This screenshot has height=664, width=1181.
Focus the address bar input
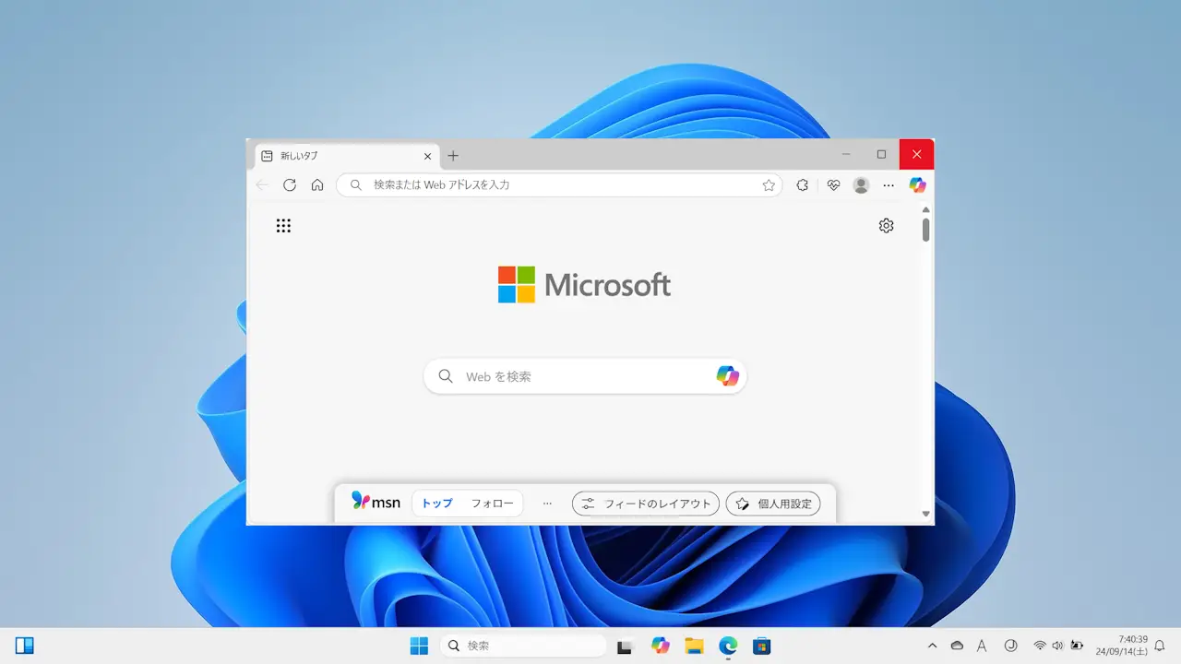[x=559, y=185]
